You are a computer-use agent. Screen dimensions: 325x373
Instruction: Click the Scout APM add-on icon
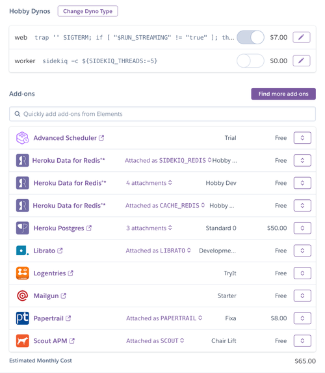[22, 341]
